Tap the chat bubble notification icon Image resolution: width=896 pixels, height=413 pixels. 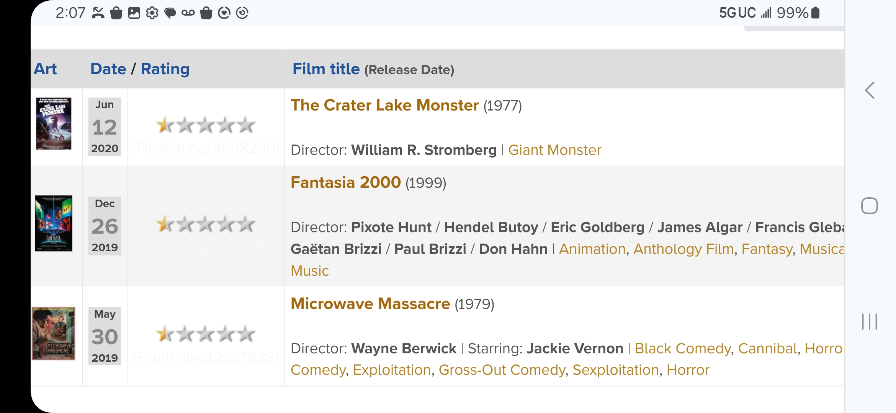(170, 13)
